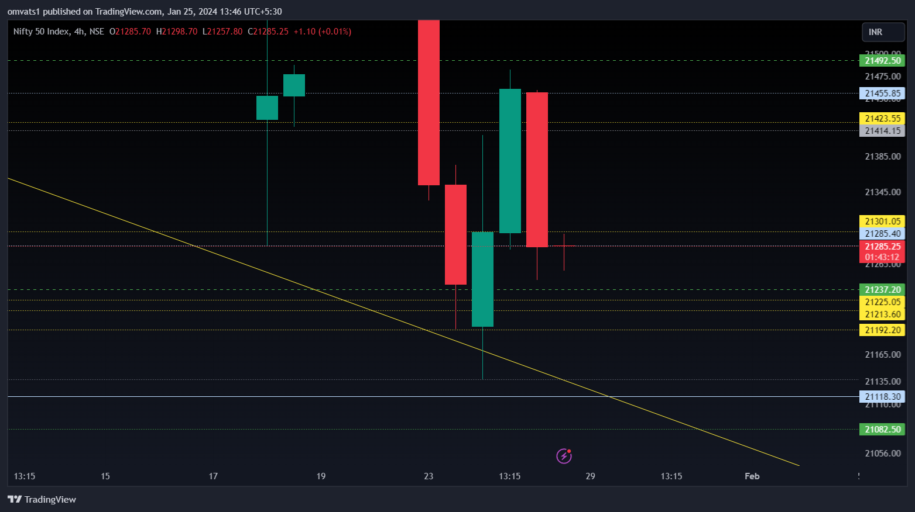Click the Nifty 50 Index symbol title
This screenshot has width=915, height=512.
point(41,32)
